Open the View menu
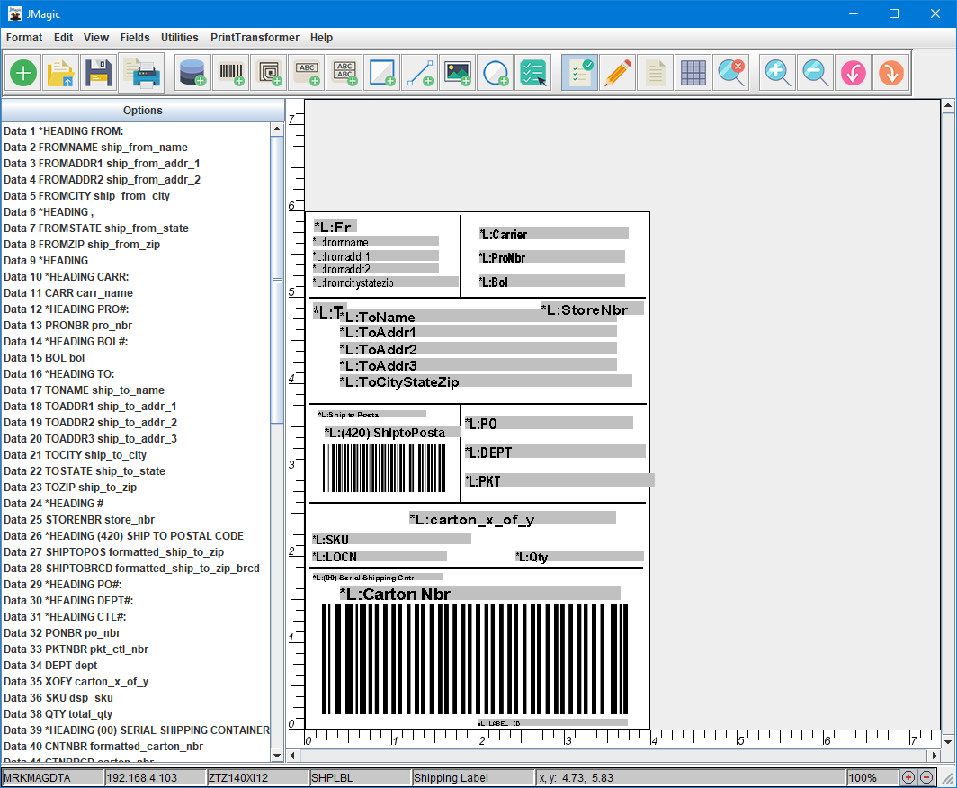 pyautogui.click(x=96, y=38)
